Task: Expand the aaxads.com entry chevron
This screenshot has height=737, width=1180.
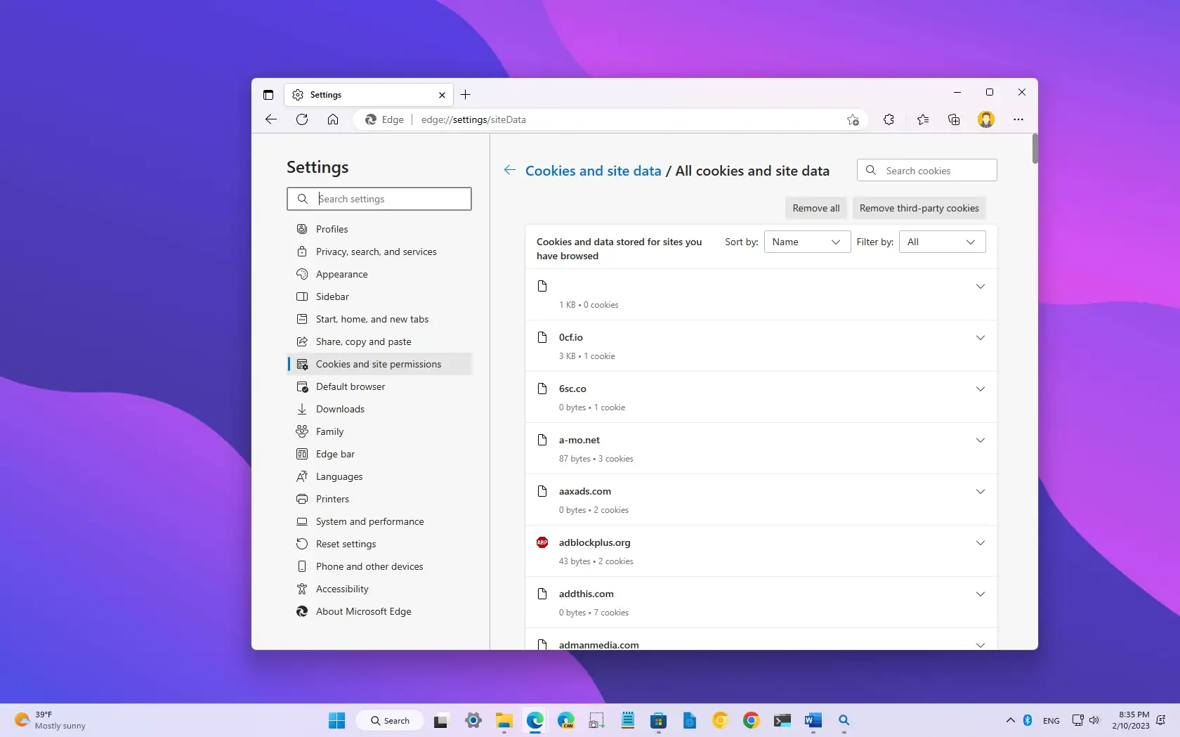Action: coord(981,492)
